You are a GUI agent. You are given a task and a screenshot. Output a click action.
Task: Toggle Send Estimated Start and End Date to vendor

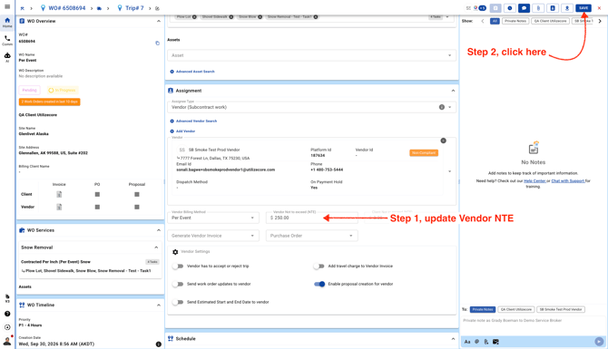[x=178, y=302]
